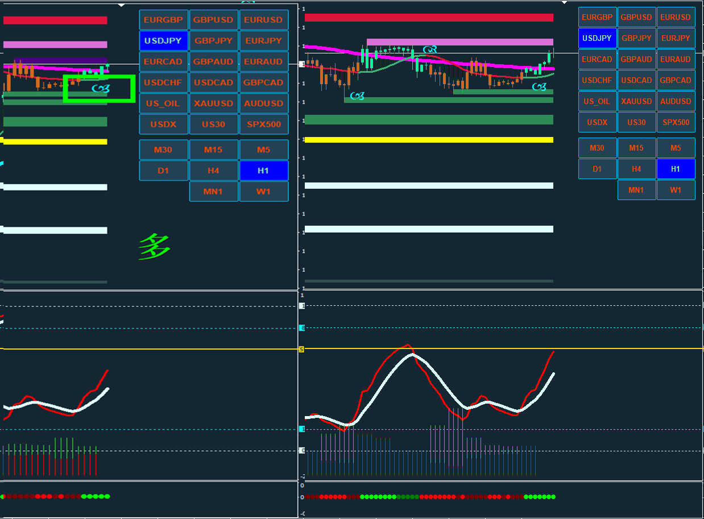
Task: Pick US30 index in the left chart
Action: pos(213,124)
